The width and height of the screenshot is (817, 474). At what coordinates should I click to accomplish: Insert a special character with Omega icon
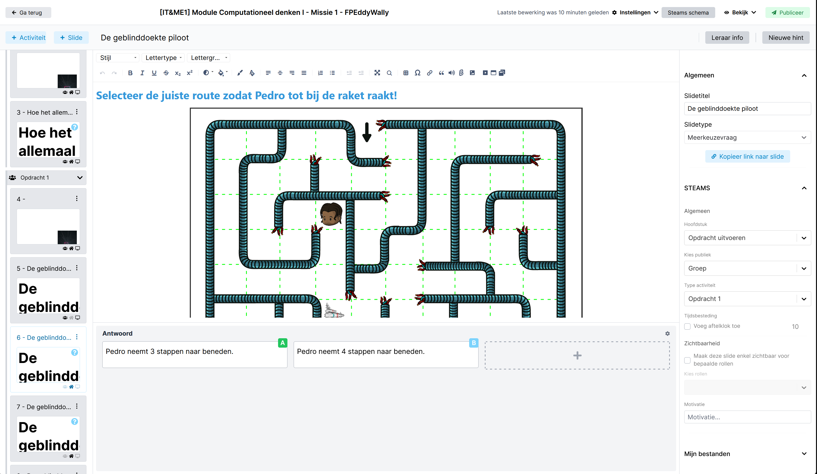click(x=418, y=73)
